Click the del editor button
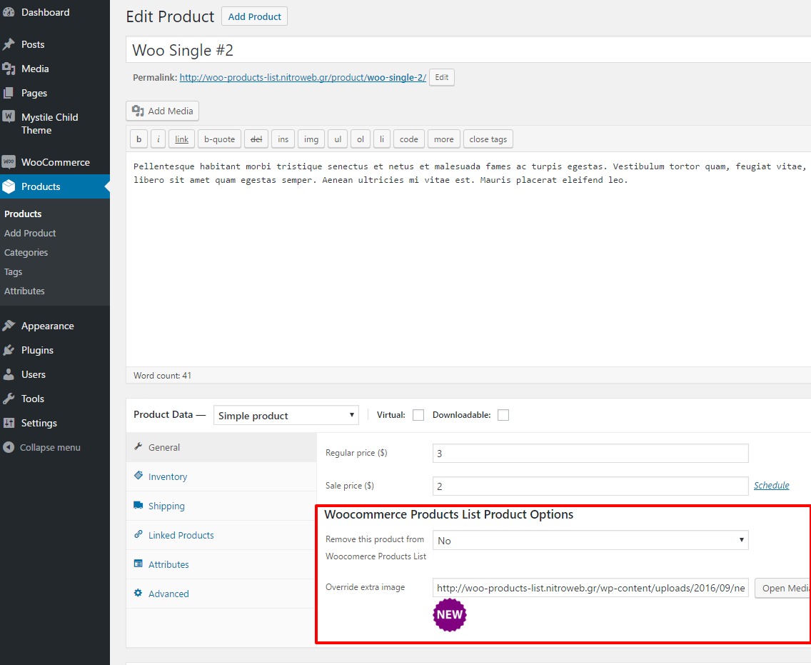Image resolution: width=811 pixels, height=665 pixels. [256, 139]
